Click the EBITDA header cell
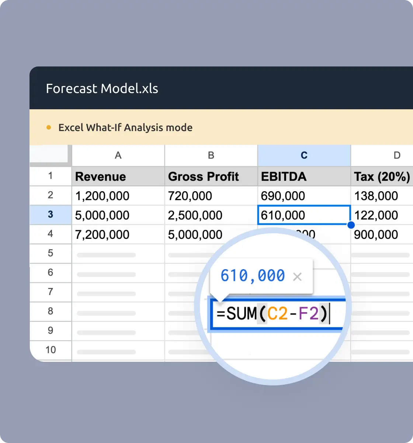 pos(304,176)
